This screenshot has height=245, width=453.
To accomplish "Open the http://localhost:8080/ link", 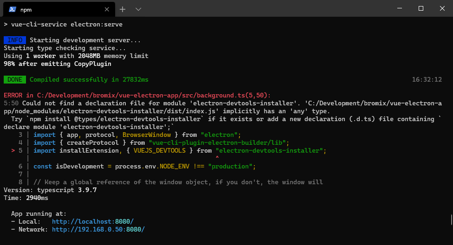I will point(93,222).
